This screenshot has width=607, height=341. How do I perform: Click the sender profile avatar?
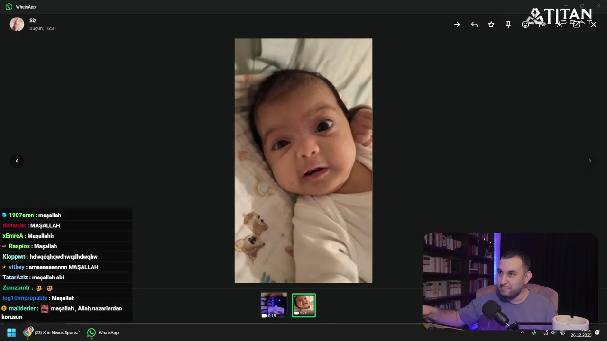pos(17,24)
